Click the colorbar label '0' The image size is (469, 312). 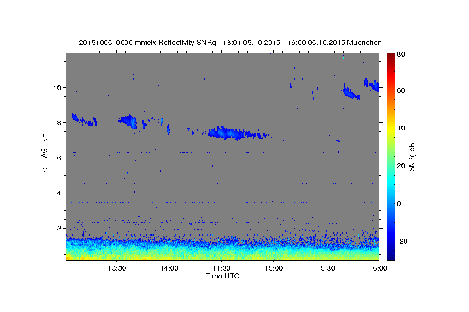click(x=400, y=204)
